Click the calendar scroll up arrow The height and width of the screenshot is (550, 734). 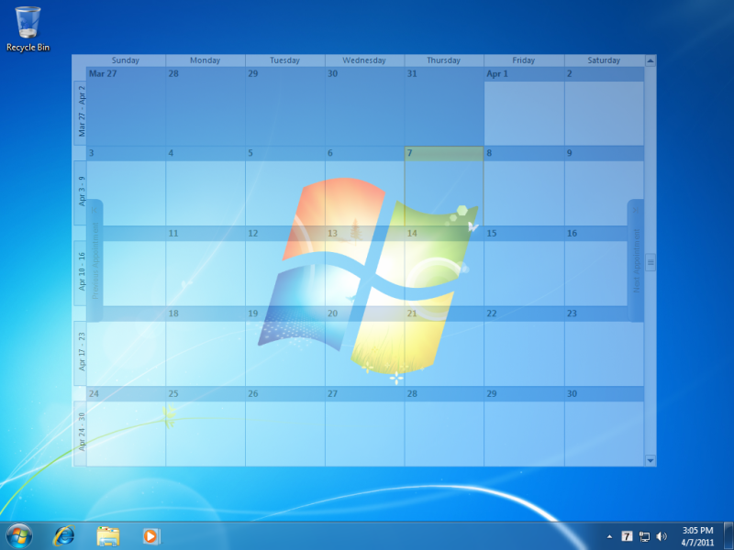pyautogui.click(x=651, y=60)
